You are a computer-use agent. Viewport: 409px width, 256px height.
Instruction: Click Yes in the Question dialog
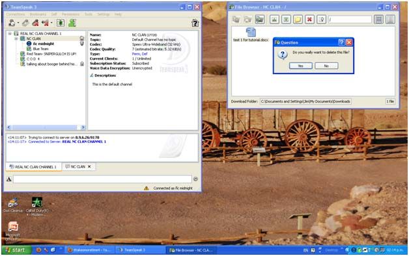(x=300, y=66)
